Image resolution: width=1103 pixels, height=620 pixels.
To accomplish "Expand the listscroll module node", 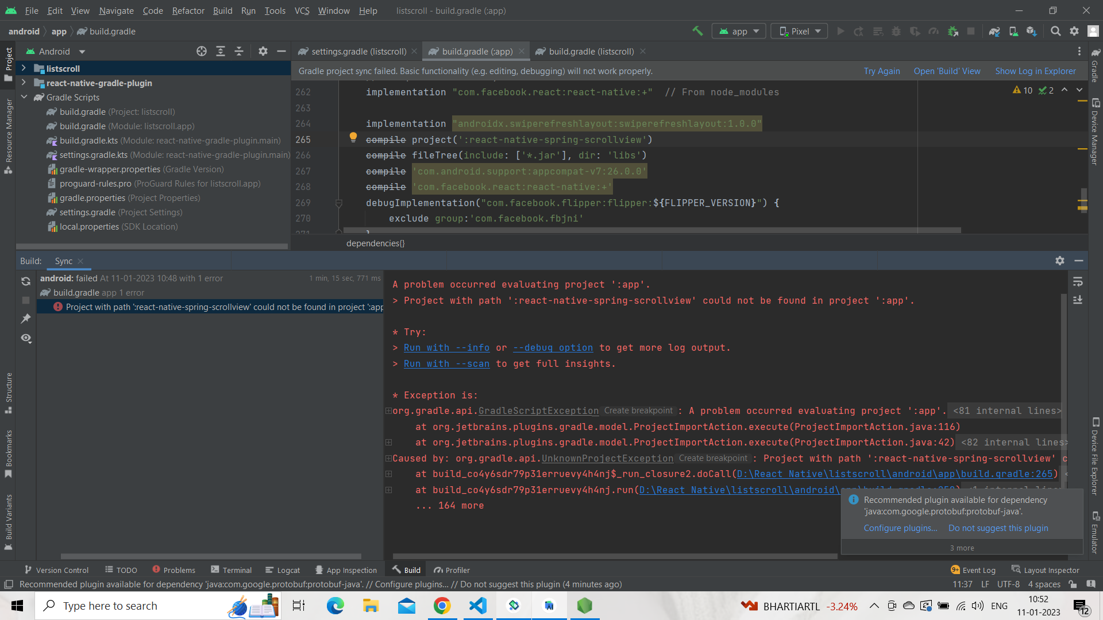I will (24, 68).
